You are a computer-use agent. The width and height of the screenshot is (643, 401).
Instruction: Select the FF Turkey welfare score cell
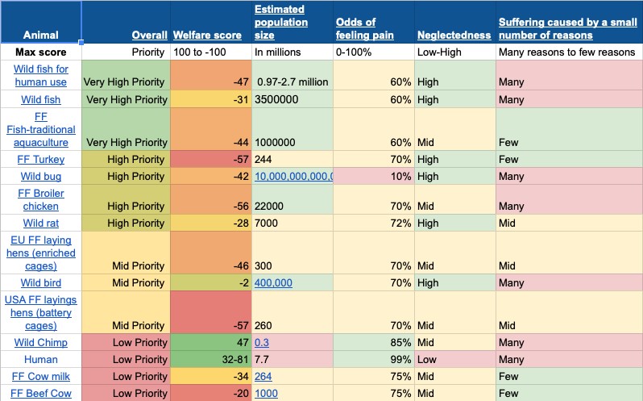coord(211,159)
